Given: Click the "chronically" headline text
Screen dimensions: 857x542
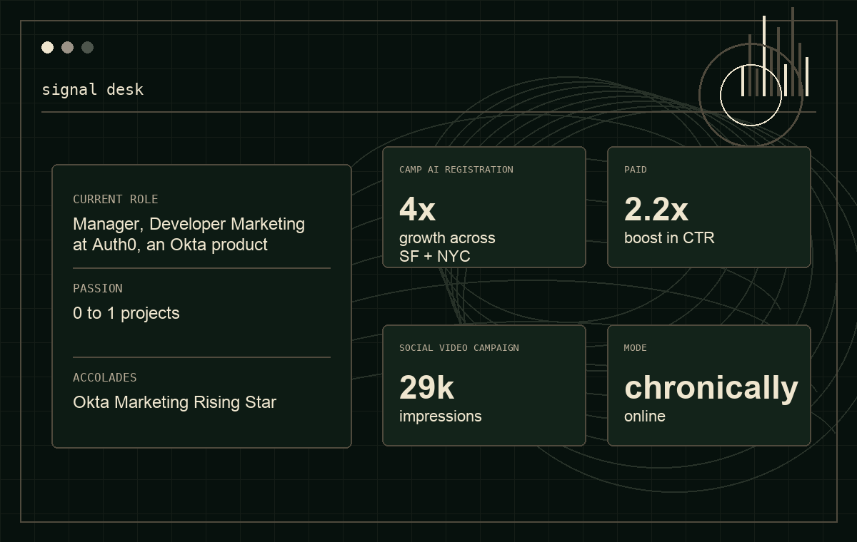Looking at the screenshot, I should click(711, 389).
